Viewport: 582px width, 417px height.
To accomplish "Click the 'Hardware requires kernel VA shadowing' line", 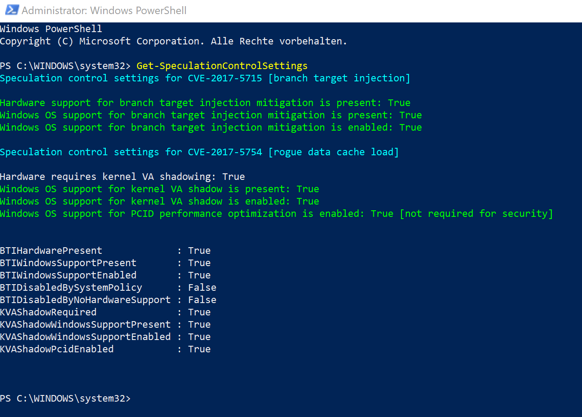I will tap(122, 177).
